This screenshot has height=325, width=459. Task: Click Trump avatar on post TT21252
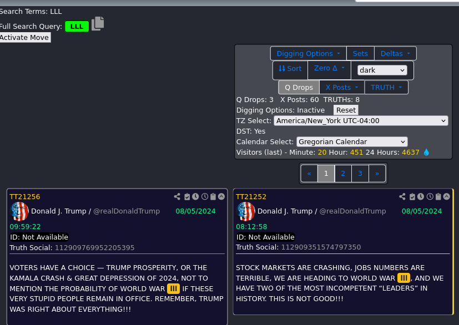click(x=246, y=211)
